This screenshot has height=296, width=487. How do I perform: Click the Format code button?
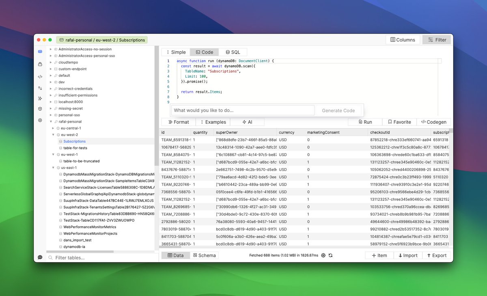tap(178, 122)
